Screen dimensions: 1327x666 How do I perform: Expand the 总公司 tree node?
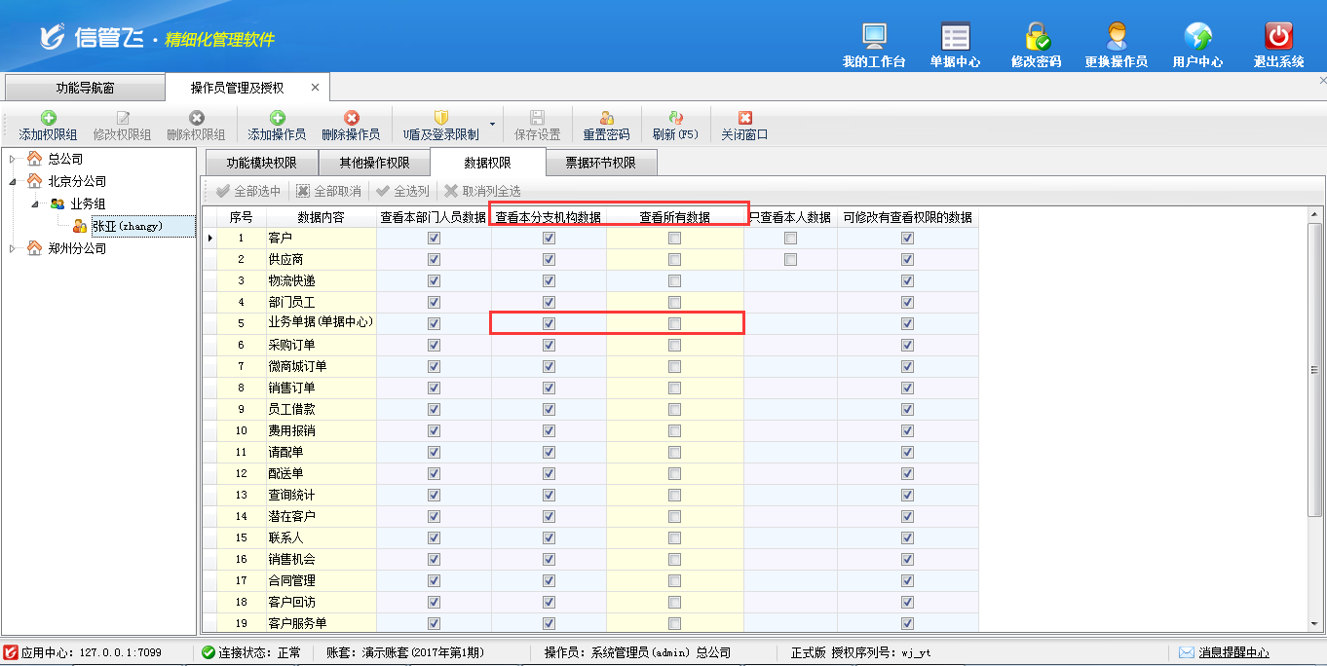point(13,159)
